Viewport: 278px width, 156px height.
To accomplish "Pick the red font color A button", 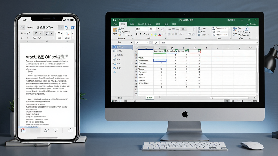I will pos(160,34).
